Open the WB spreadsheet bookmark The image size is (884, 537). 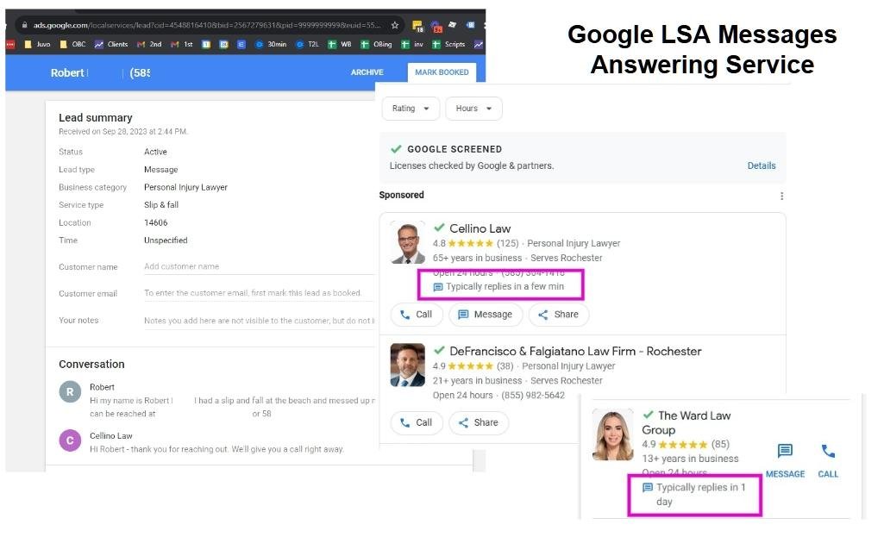(340, 44)
